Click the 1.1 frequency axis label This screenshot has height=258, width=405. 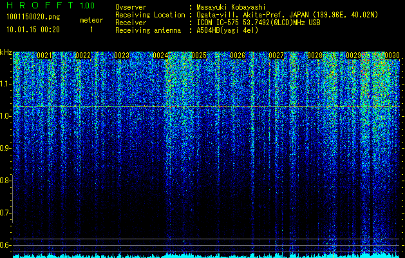click(6, 84)
